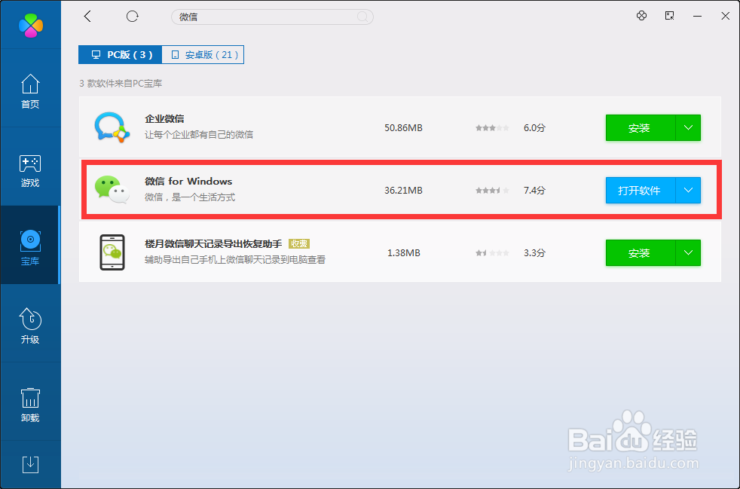Click the 企业微信 app icon

[112, 127]
